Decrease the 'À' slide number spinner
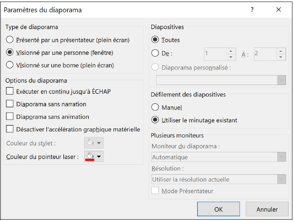 (281, 57)
